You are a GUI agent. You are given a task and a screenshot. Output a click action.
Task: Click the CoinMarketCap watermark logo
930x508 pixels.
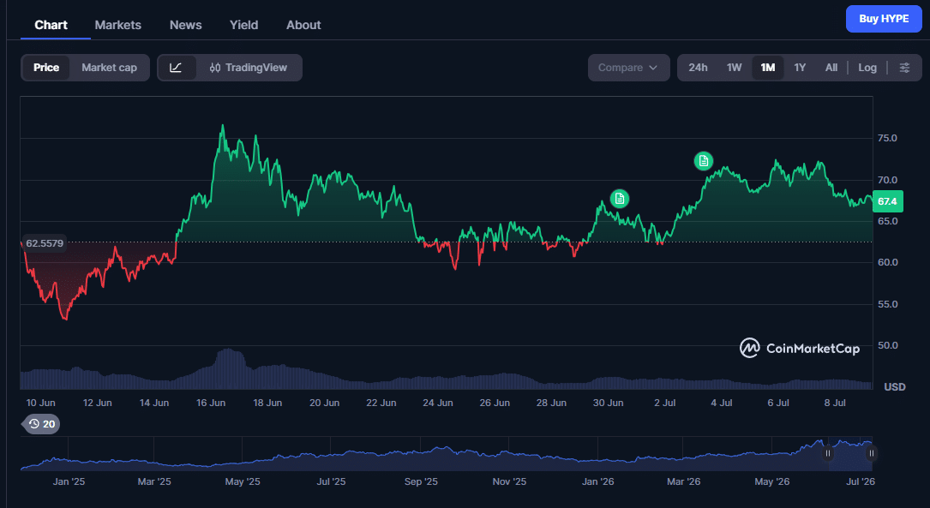pyautogui.click(x=800, y=348)
